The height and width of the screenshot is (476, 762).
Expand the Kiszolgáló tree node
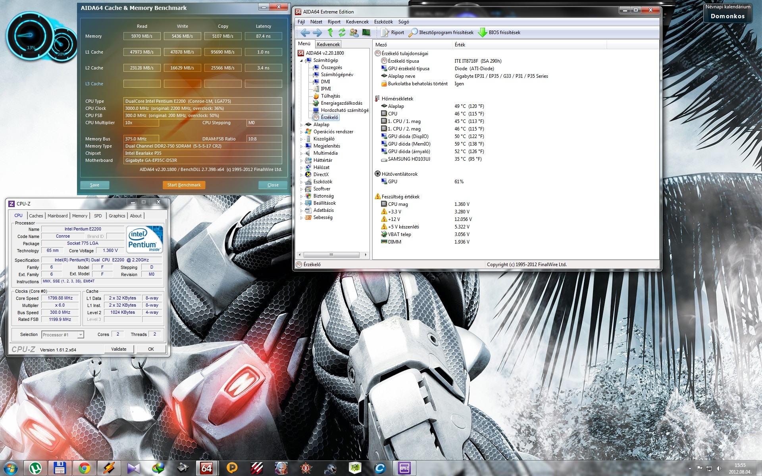(x=301, y=139)
